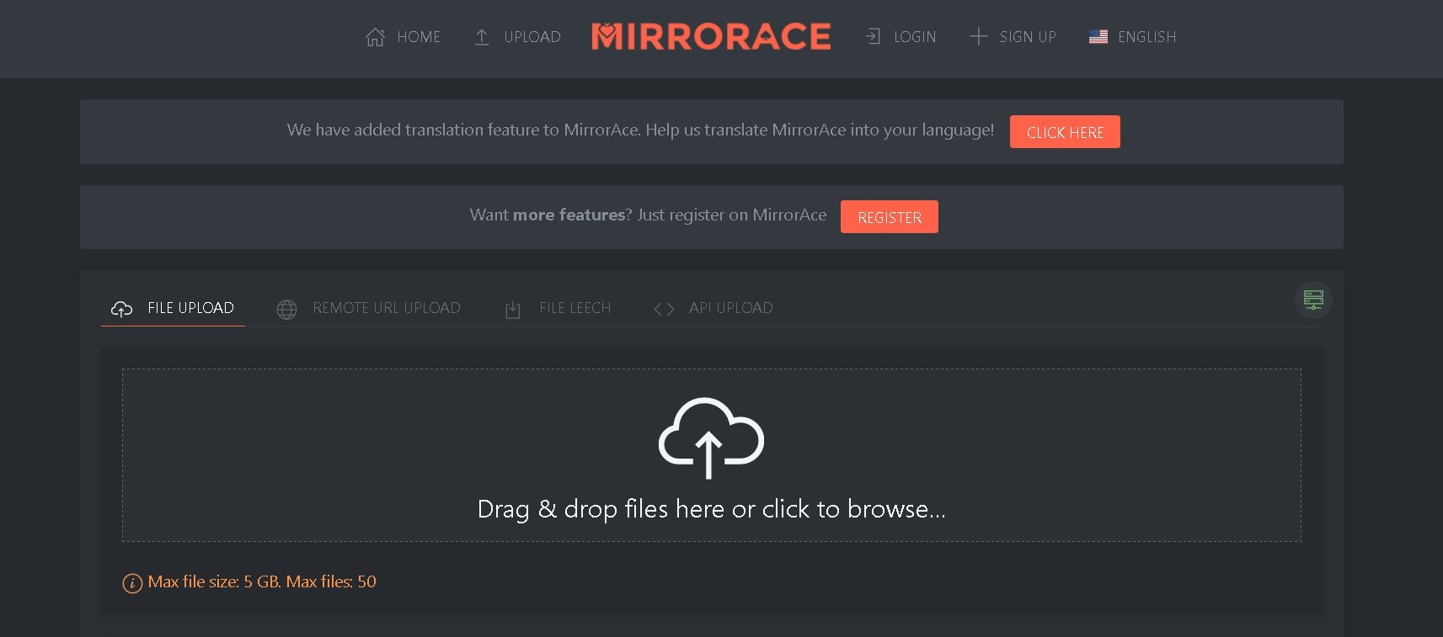1443x637 pixels.
Task: Open the ENGLISH language selector
Action: click(1147, 37)
